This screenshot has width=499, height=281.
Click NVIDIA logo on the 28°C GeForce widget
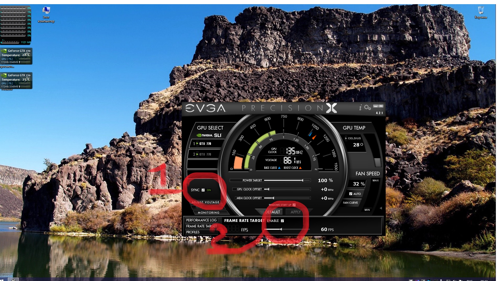pos(4,51)
